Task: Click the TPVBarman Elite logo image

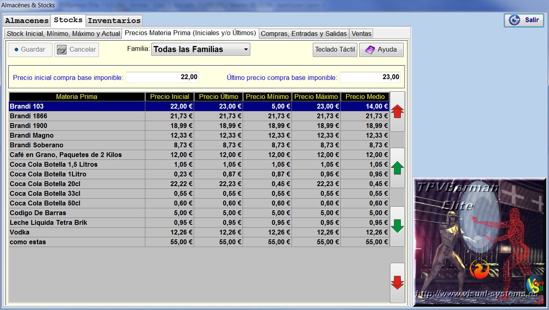Action: pos(479,242)
